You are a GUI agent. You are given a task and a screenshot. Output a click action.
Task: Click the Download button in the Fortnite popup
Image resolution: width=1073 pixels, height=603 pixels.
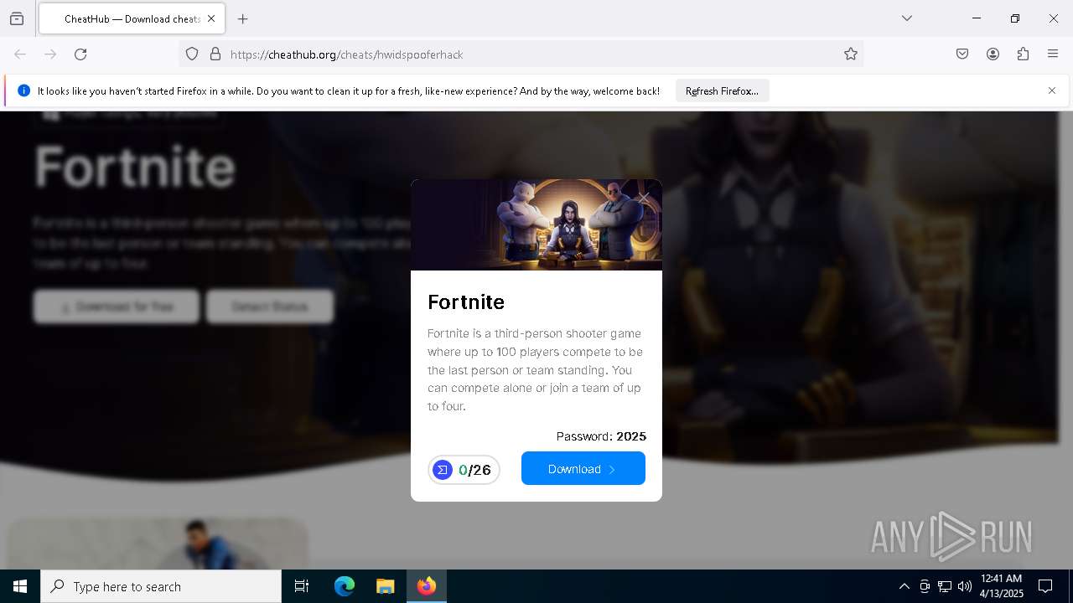coord(583,468)
